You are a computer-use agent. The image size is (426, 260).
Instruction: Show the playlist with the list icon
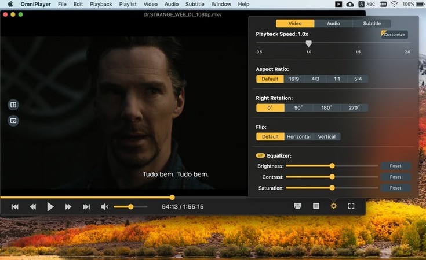(316, 206)
